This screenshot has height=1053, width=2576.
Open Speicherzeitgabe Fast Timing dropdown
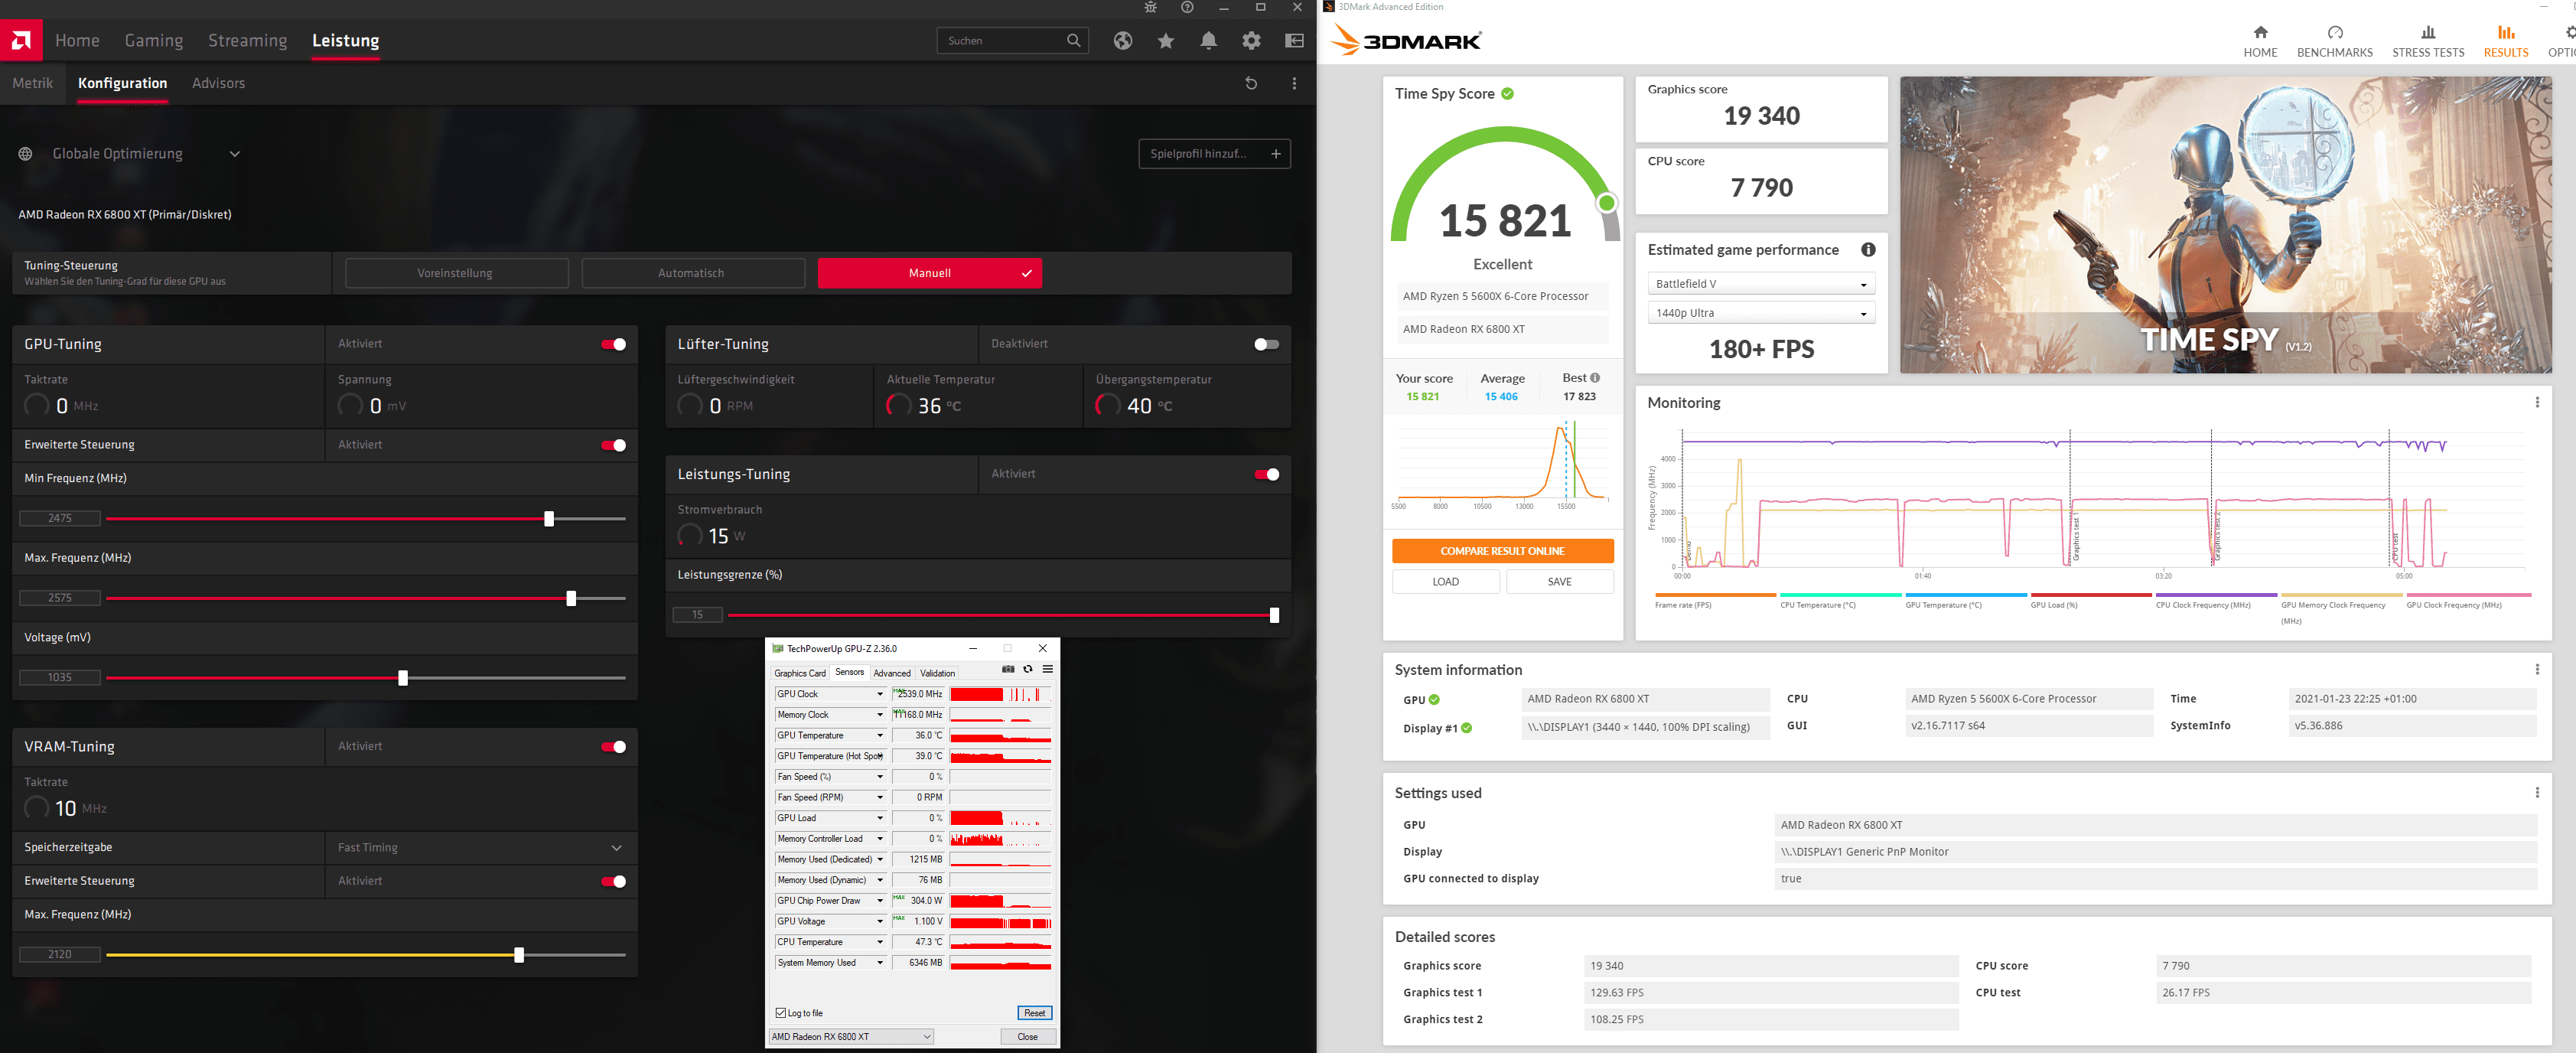pyautogui.click(x=481, y=848)
